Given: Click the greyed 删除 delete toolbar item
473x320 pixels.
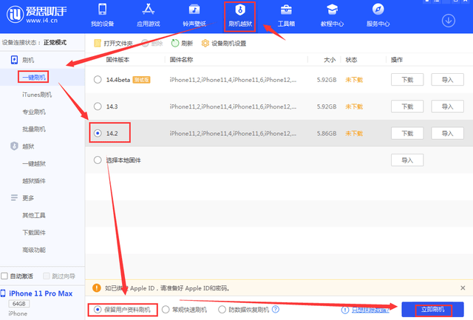Looking at the screenshot, I should coord(152,43).
